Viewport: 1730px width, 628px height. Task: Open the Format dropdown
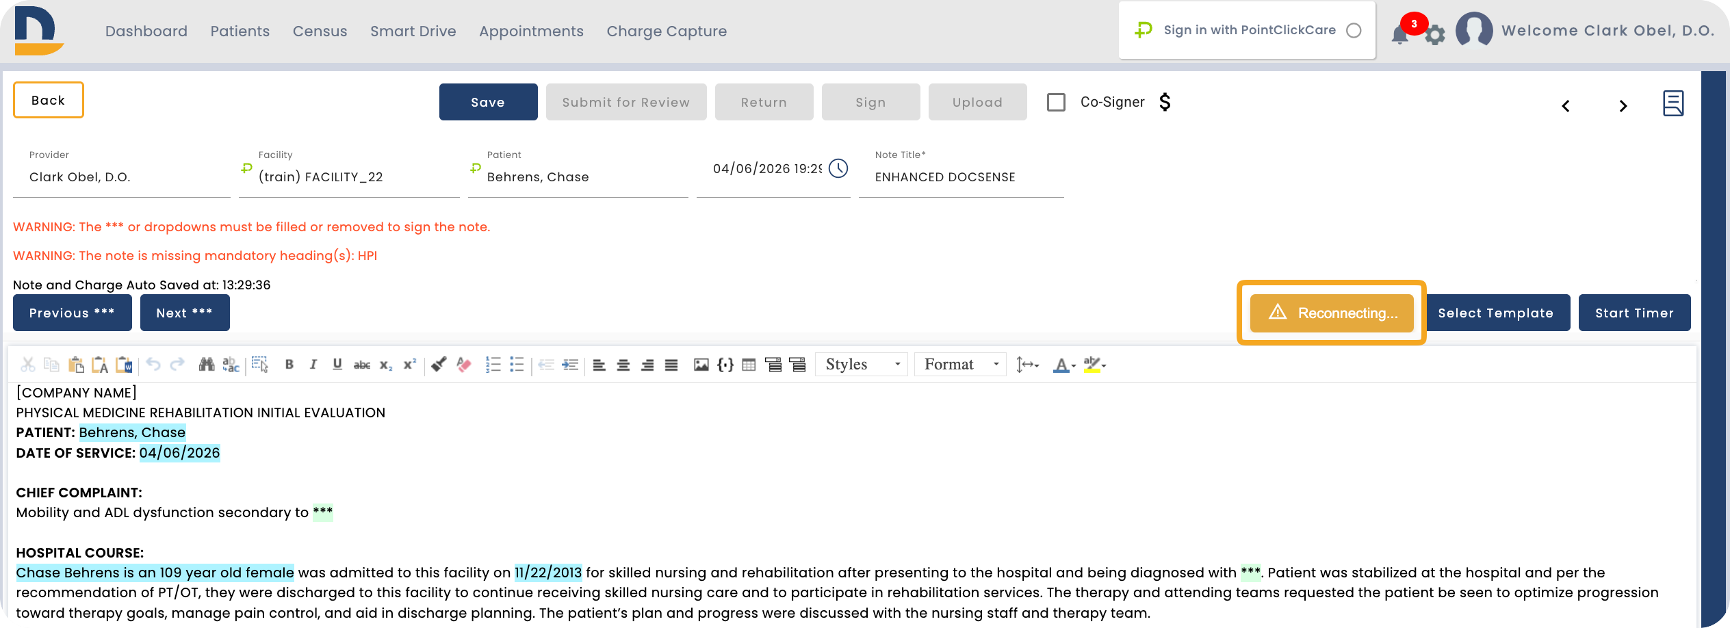960,365
